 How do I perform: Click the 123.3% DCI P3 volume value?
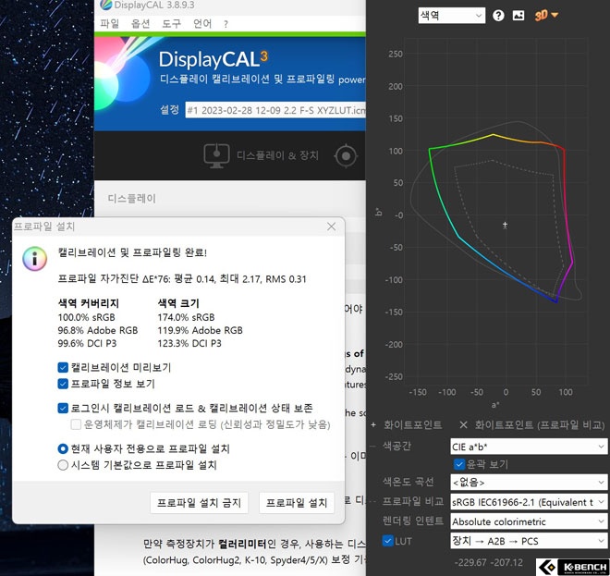[189, 343]
